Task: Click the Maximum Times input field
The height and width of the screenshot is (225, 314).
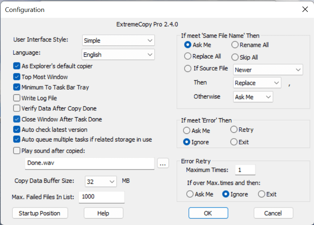Action: (245, 170)
